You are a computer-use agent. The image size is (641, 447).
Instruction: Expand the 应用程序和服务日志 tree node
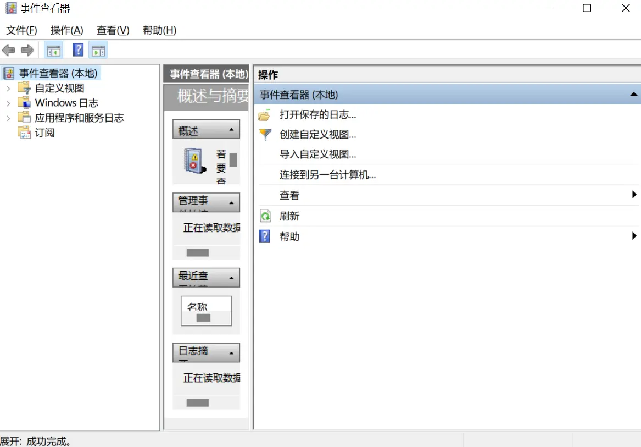[8, 118]
